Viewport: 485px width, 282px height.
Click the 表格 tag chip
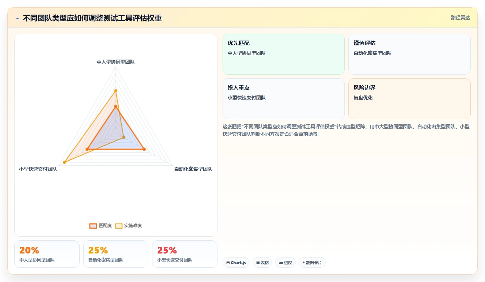[262, 263]
